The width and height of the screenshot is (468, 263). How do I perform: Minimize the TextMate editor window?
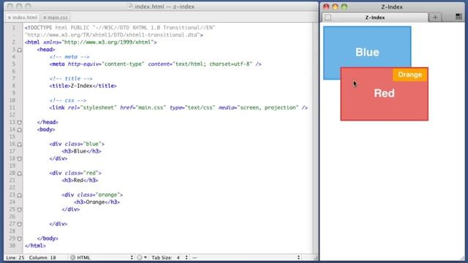(x=19, y=7)
